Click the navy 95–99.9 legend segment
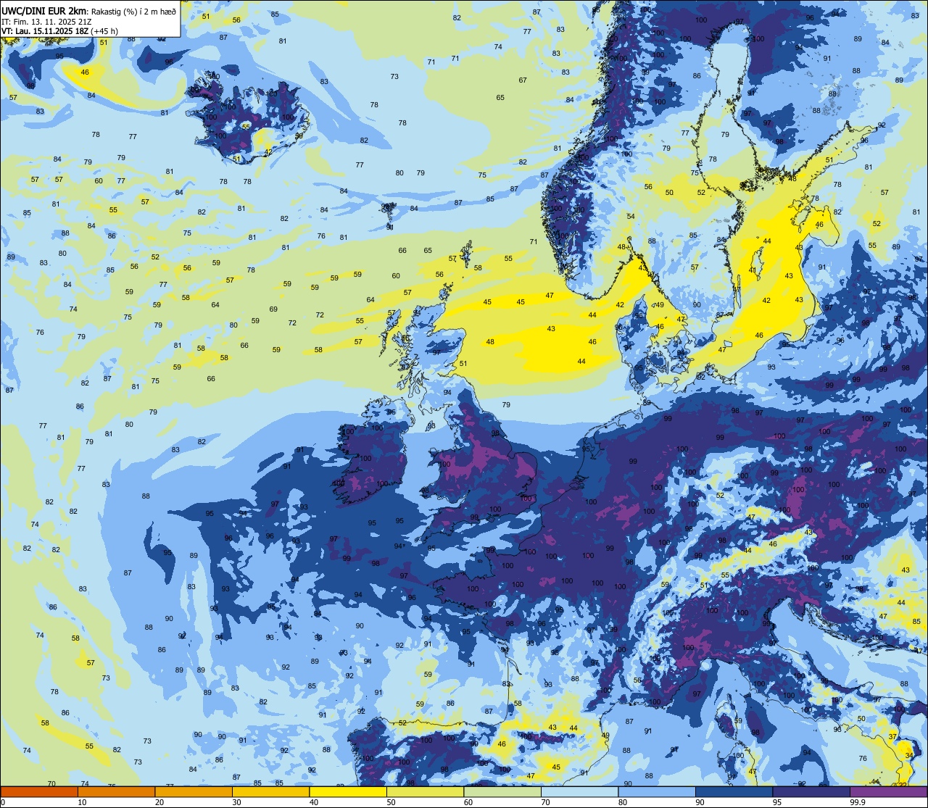Image resolution: width=928 pixels, height=808 pixels. (811, 791)
